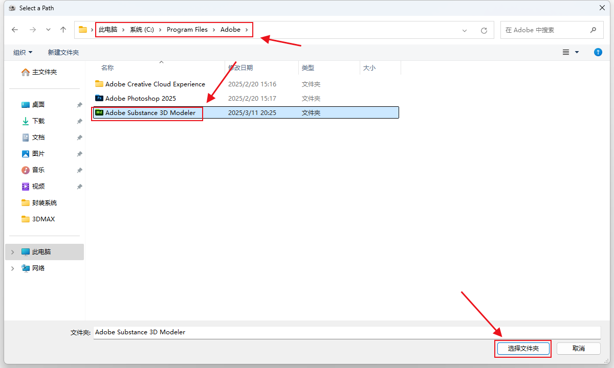Click the search magnifier icon
The height and width of the screenshot is (368, 614).
click(x=593, y=30)
